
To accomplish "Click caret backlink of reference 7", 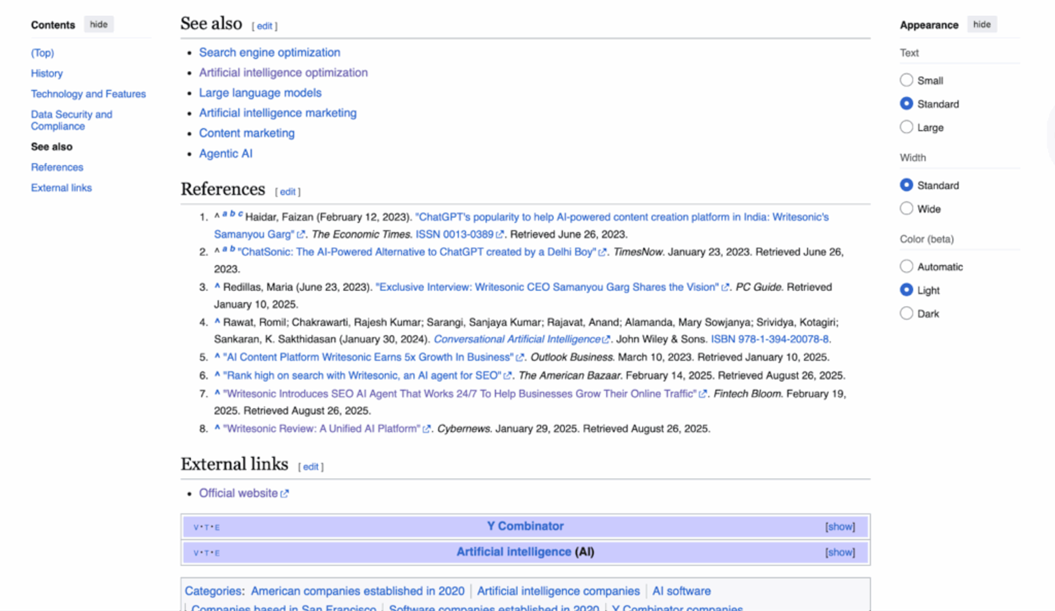I will click(217, 393).
